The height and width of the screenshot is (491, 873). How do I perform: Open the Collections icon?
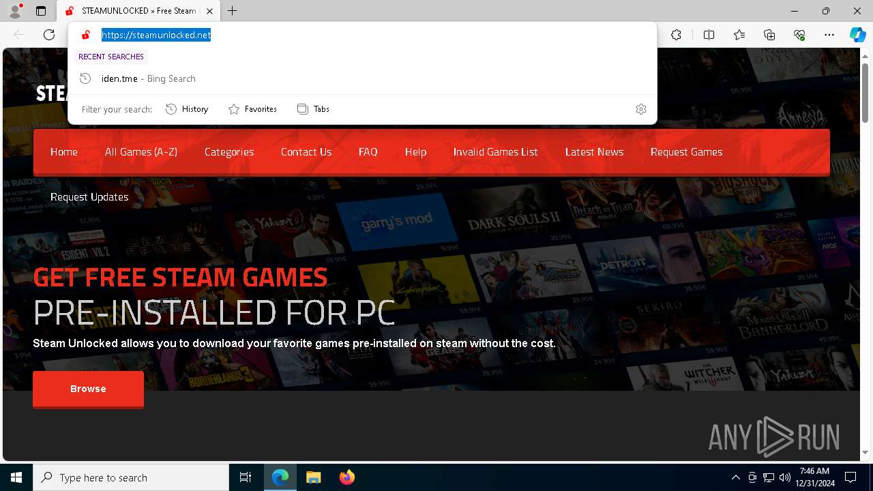pos(769,35)
